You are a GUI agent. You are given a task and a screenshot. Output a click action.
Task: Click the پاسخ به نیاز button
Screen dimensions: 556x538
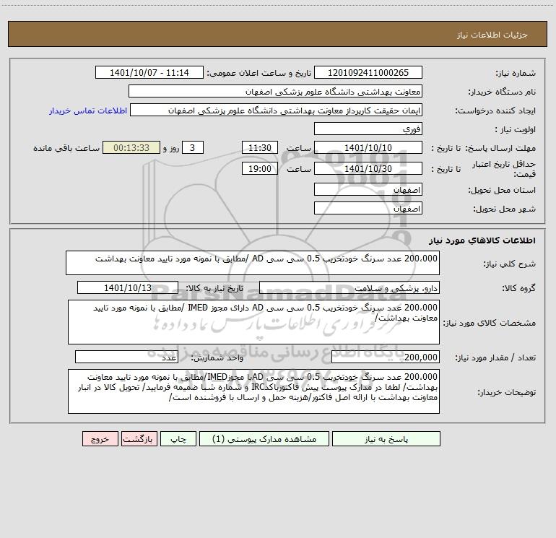click(386, 438)
